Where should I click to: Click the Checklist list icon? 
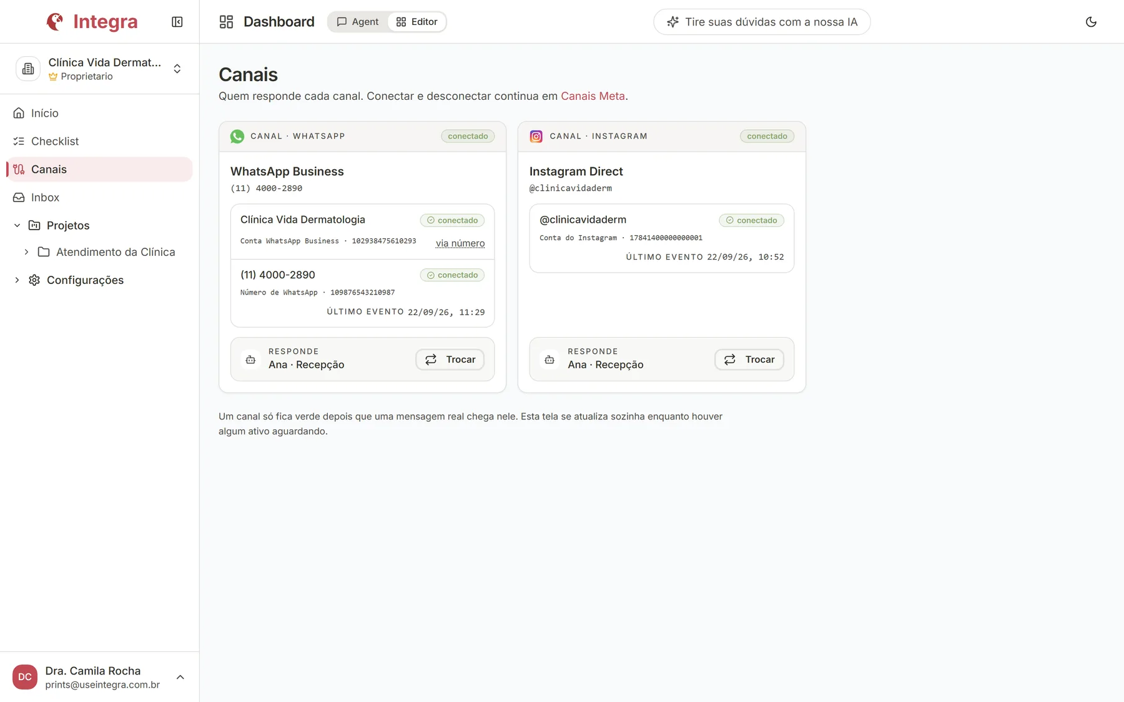coord(19,141)
